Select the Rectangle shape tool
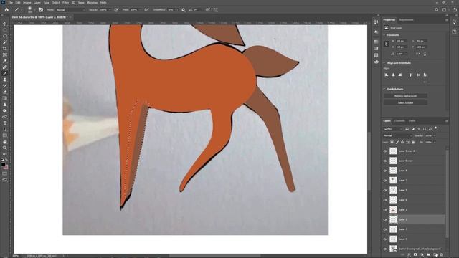Viewport: 459px width, 258px height. [5, 135]
